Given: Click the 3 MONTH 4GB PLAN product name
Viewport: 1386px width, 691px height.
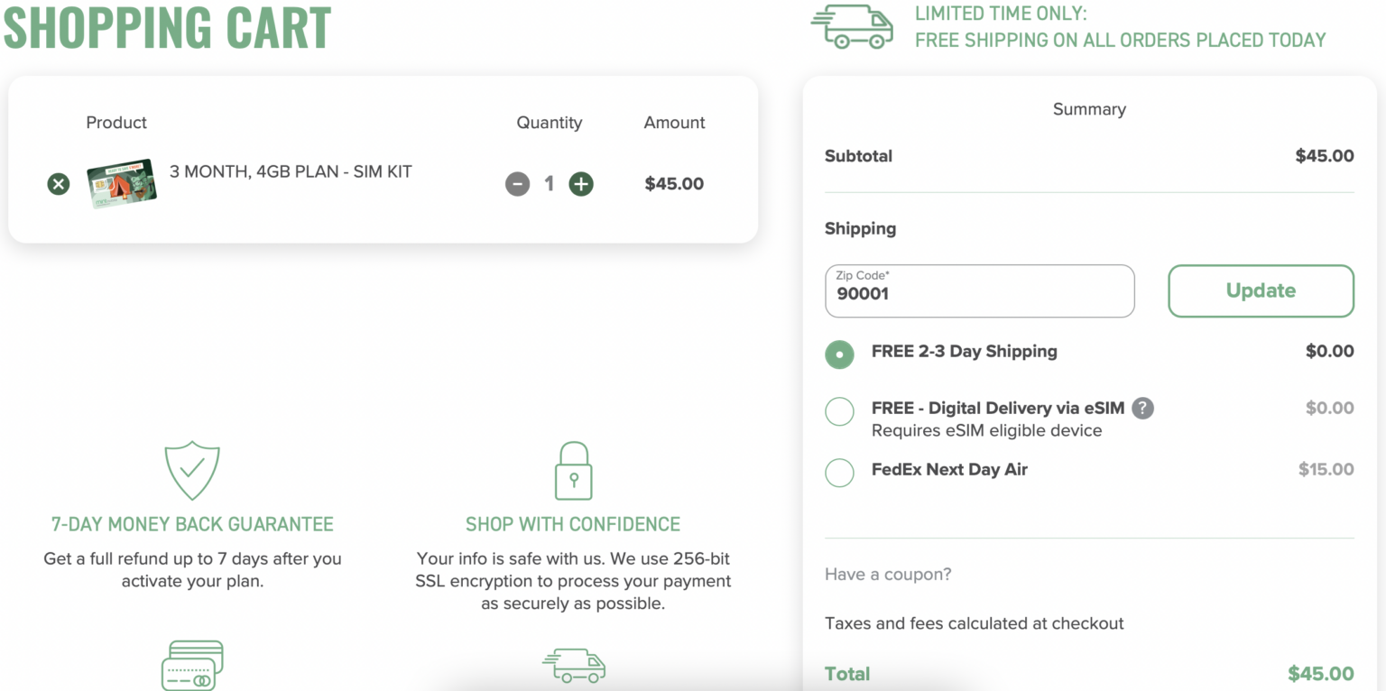Looking at the screenshot, I should pyautogui.click(x=291, y=171).
